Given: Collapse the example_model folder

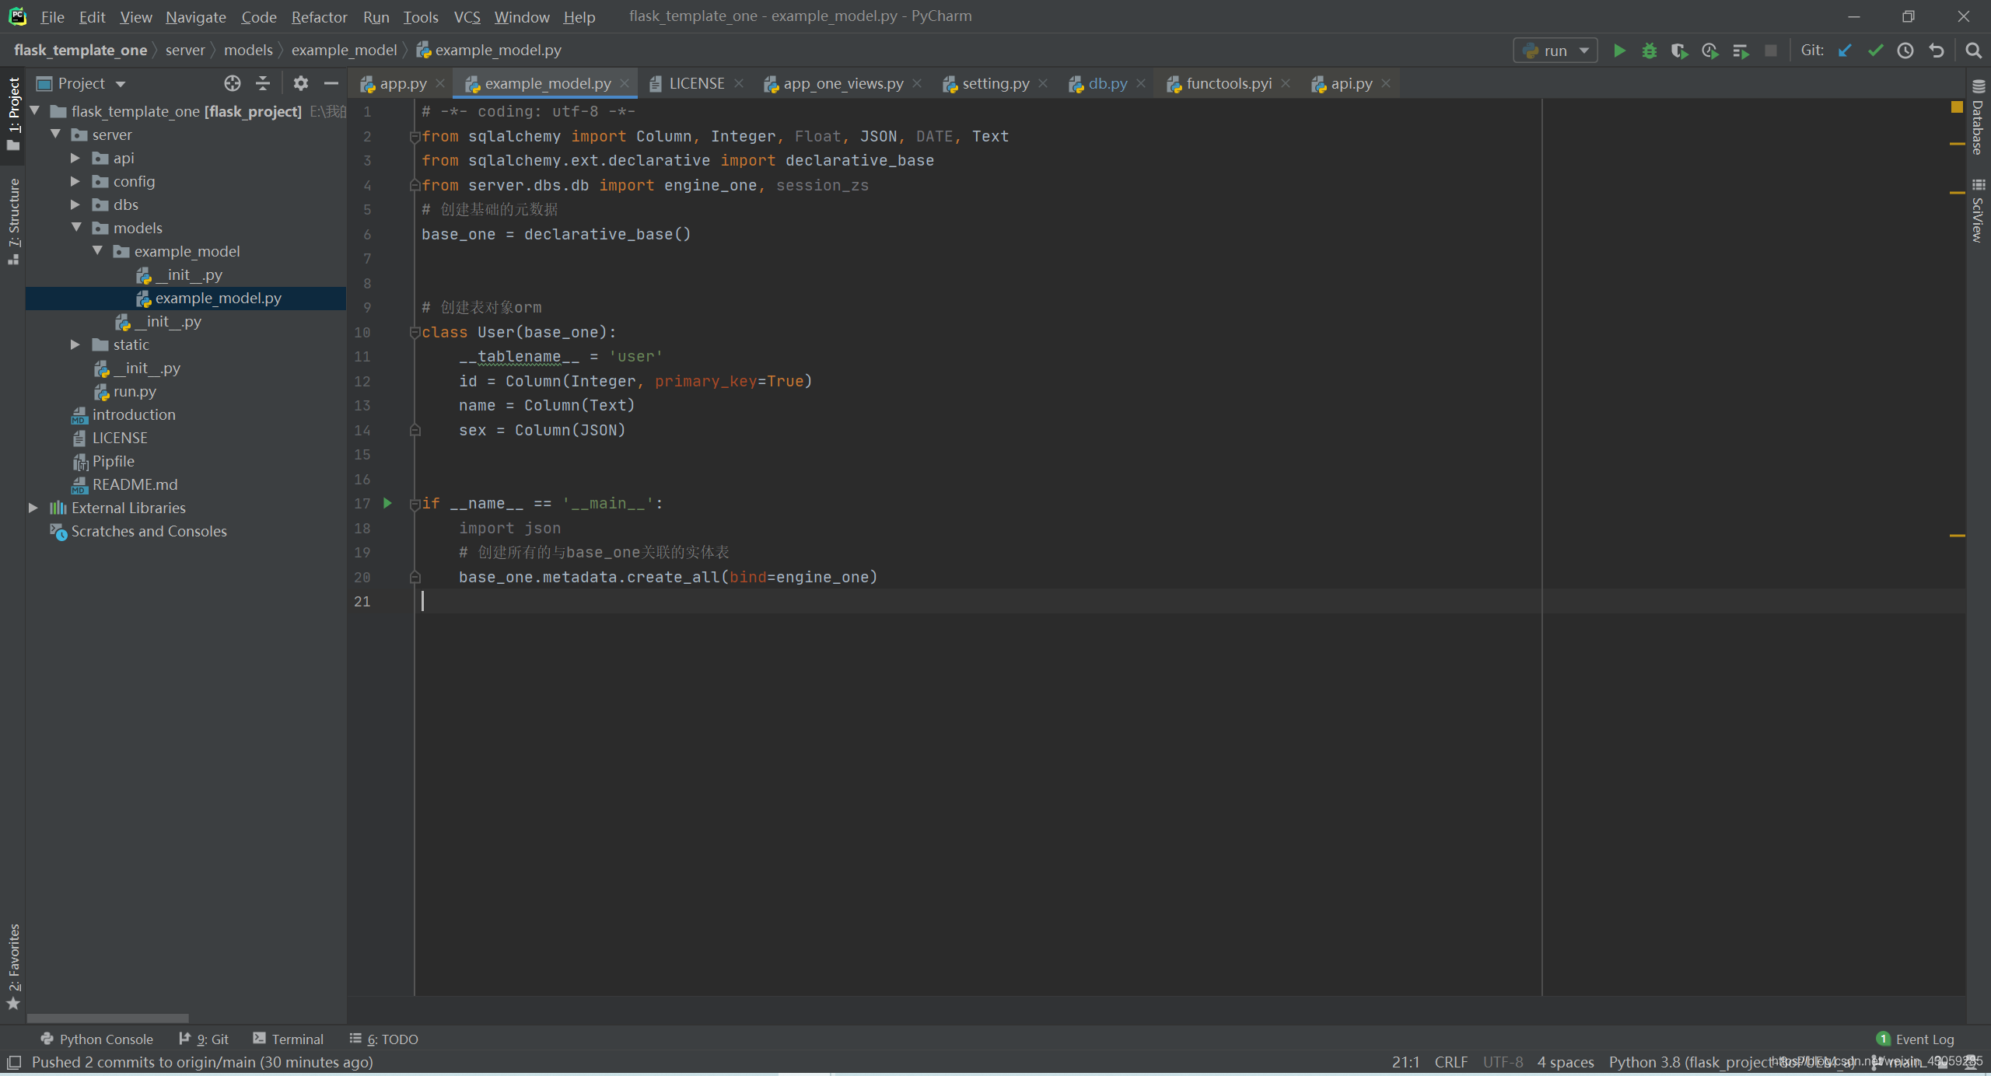Looking at the screenshot, I should 97,251.
